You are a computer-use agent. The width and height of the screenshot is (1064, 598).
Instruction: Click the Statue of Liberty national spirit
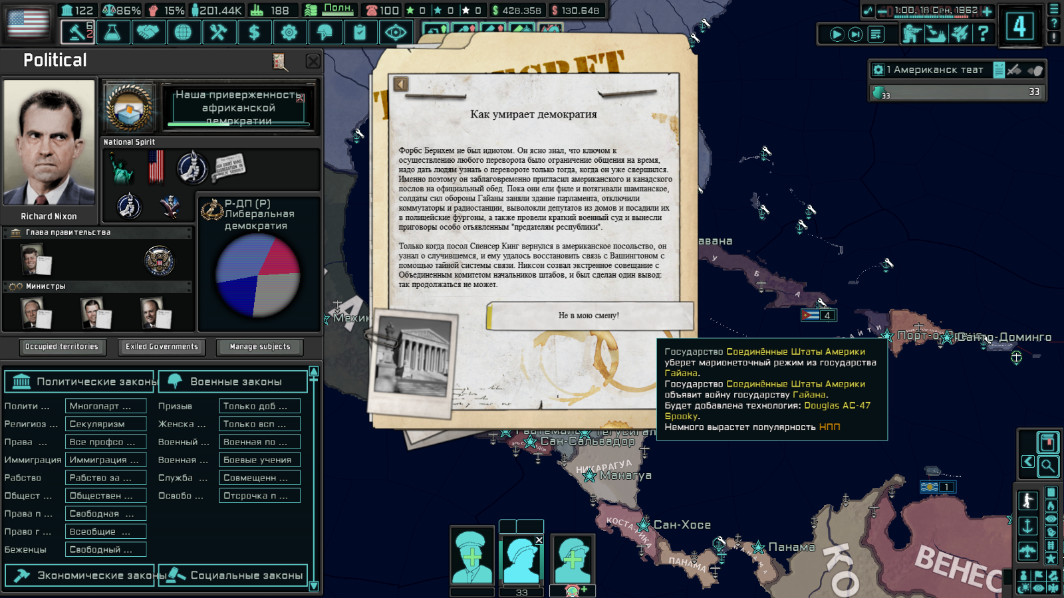122,167
